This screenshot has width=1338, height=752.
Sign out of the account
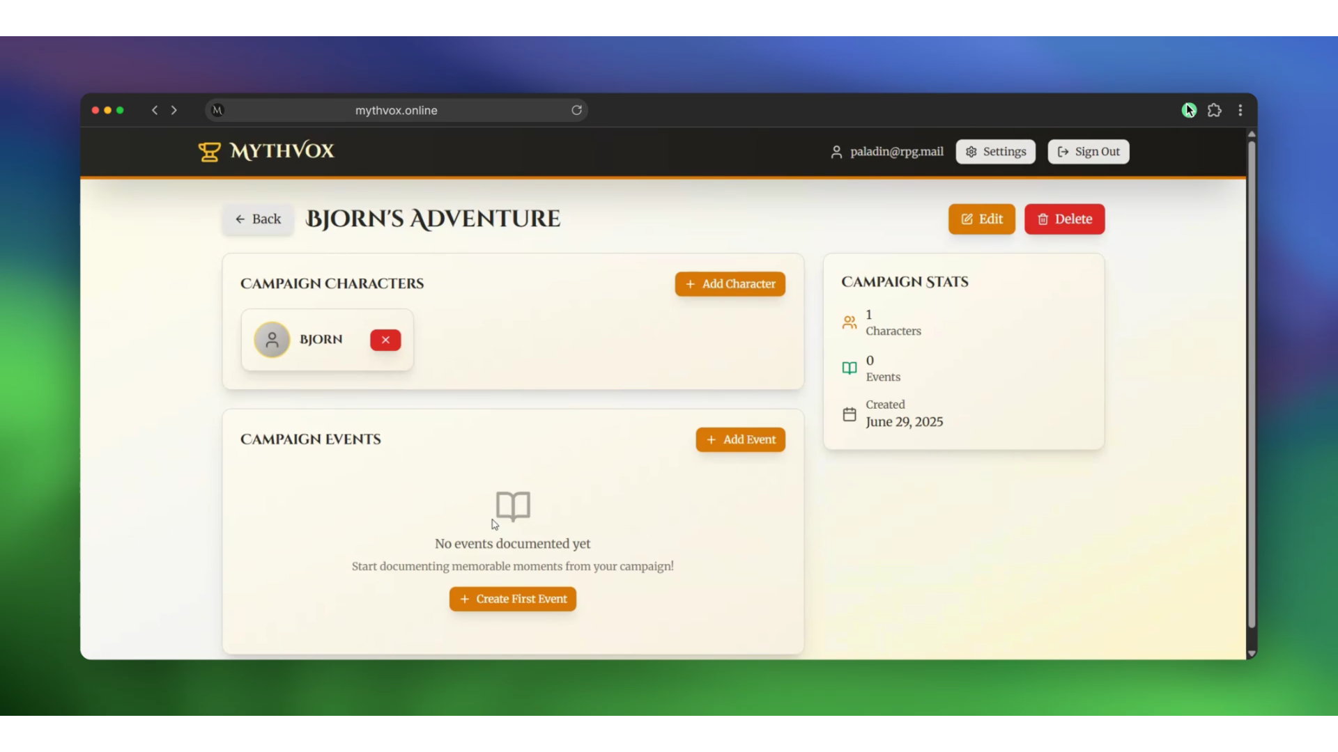click(x=1088, y=152)
